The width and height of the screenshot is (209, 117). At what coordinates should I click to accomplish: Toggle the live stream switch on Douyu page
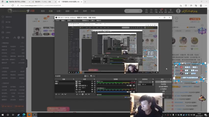tap(45, 18)
